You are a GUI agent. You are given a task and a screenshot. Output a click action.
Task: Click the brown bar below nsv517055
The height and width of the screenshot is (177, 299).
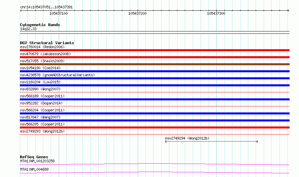coord(155,64)
